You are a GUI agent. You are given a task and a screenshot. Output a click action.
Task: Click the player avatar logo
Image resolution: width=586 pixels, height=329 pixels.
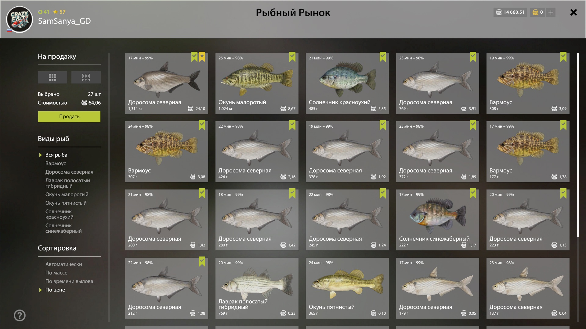click(20, 19)
